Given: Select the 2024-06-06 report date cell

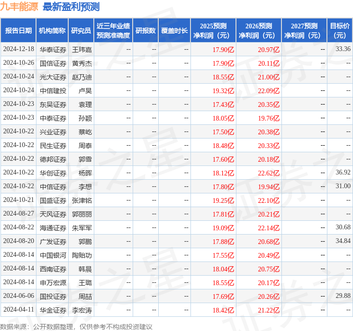Looking at the screenshot, I should tap(18, 296).
